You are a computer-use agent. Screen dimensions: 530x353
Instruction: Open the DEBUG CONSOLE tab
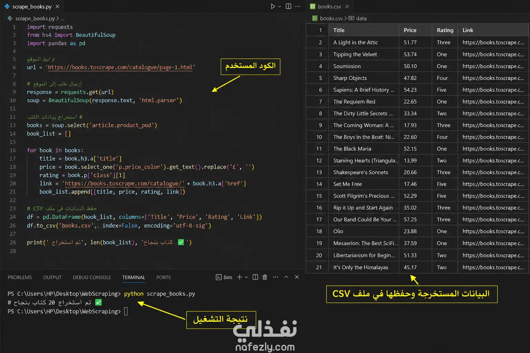92,278
